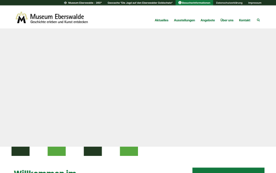Open the Museum Eberswalde - 360° link
The image size is (276, 173).
click(85, 3)
